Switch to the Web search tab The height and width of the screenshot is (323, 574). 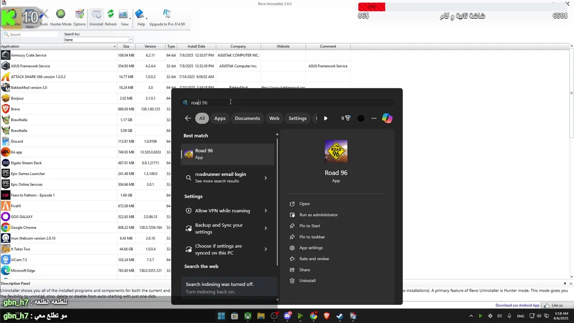274,118
